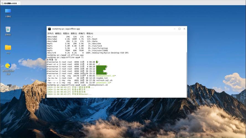Maximize the terminal window
Image resolution: width=246 pixels, height=138 pixels.
point(179,29)
